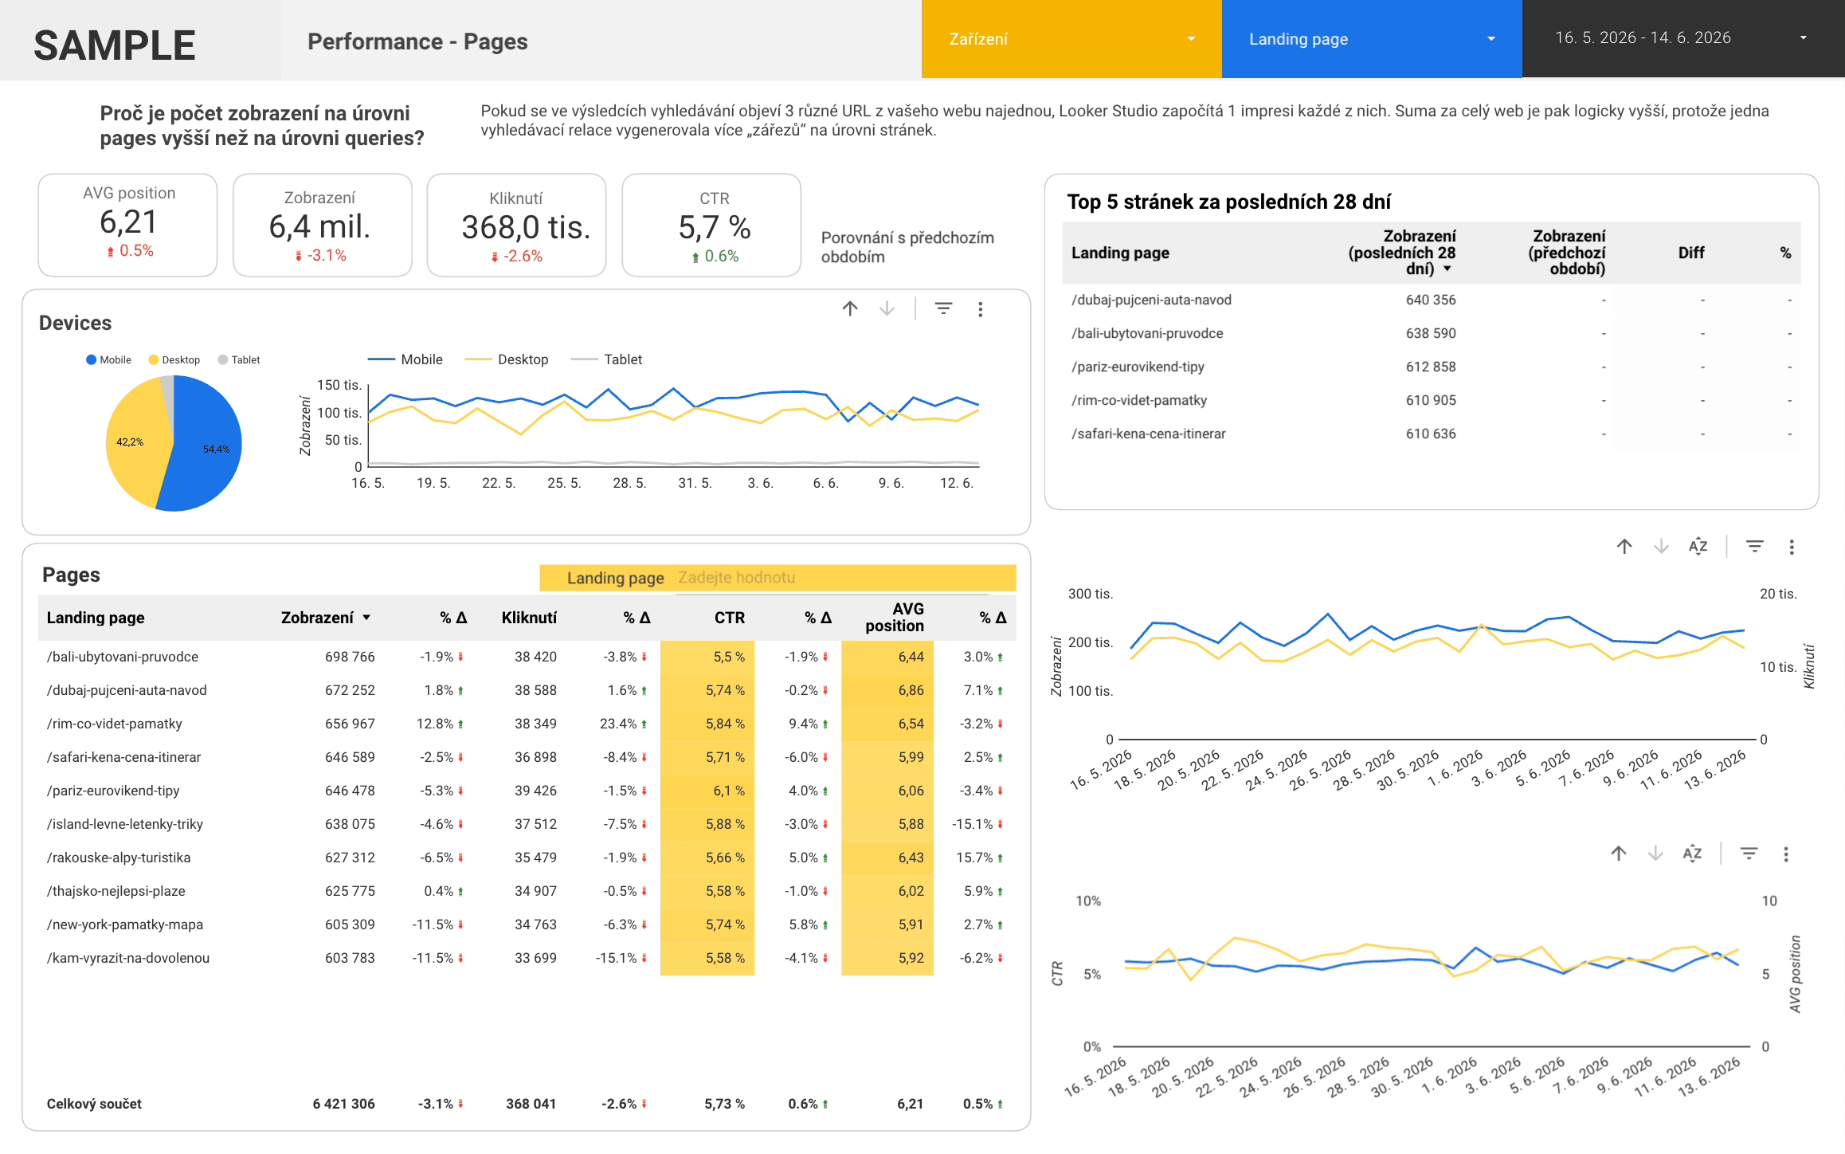Click value 640 356 in Top 5 table
Screen dimensions: 1845x1154
click(x=1431, y=300)
